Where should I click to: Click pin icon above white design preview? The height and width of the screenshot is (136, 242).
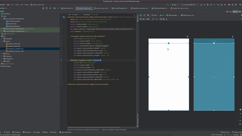pyautogui.click(x=187, y=37)
